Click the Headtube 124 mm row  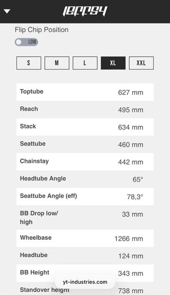85,256
